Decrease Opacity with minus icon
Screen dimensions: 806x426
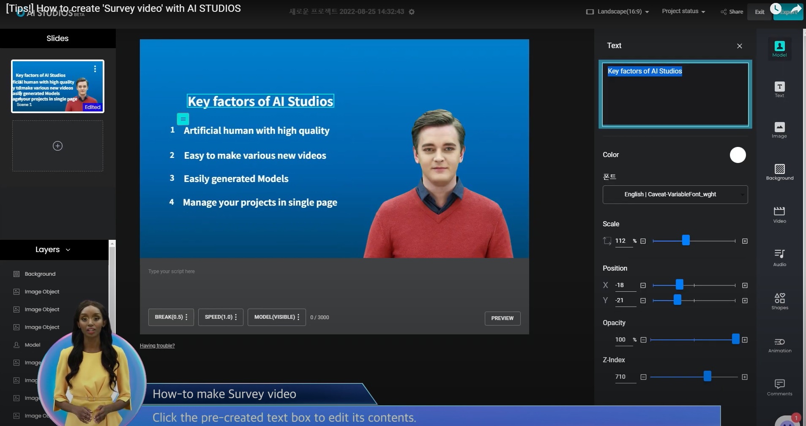643,340
